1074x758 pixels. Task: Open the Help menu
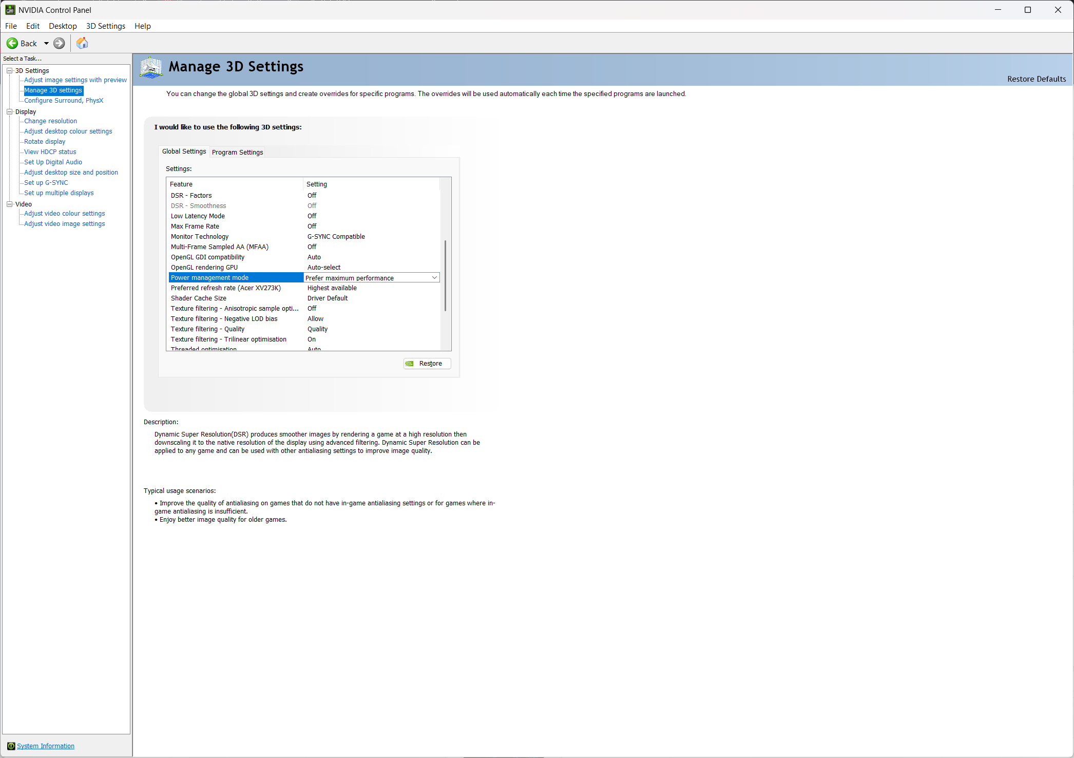pos(143,26)
